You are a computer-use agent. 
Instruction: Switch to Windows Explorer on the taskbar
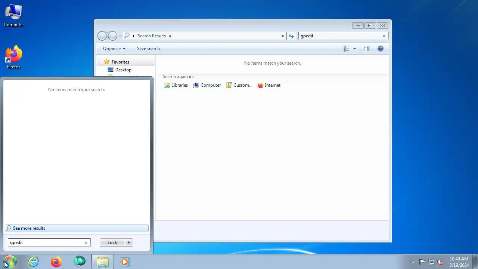103,262
